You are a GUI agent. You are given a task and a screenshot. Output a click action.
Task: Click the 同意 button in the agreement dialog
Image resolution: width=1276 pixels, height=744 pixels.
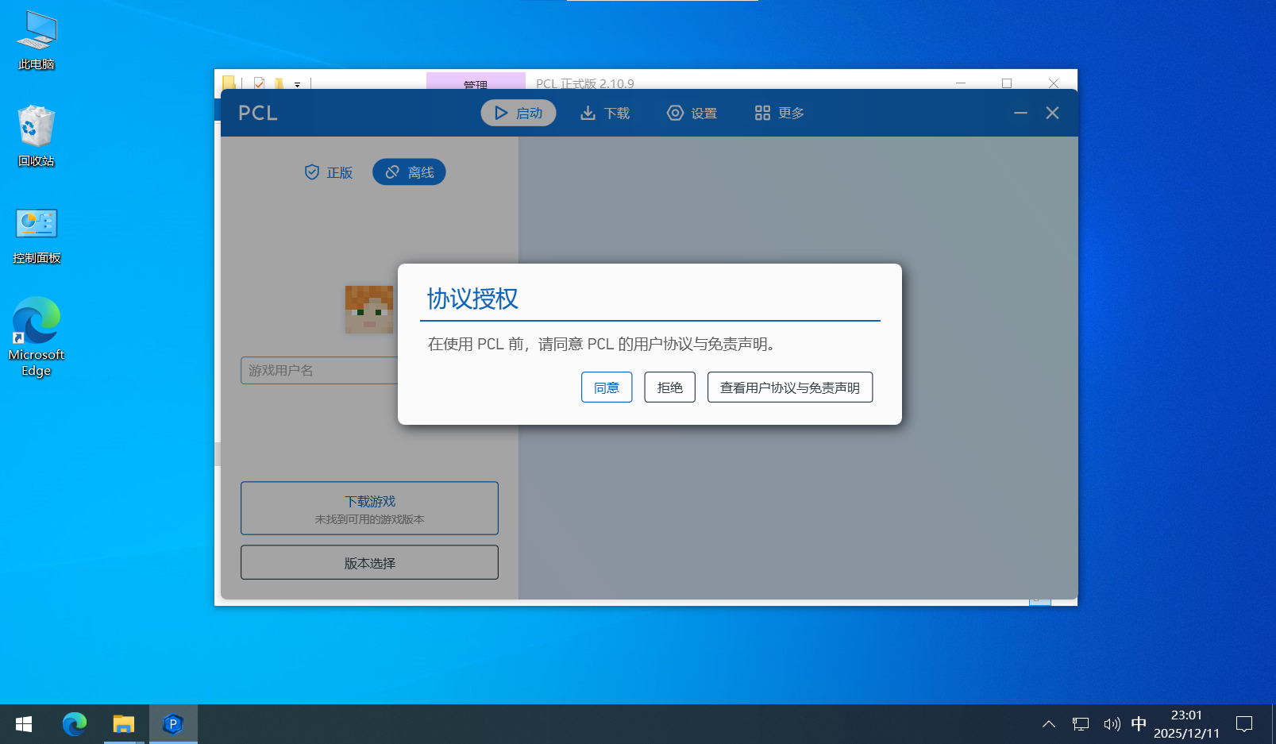point(607,387)
